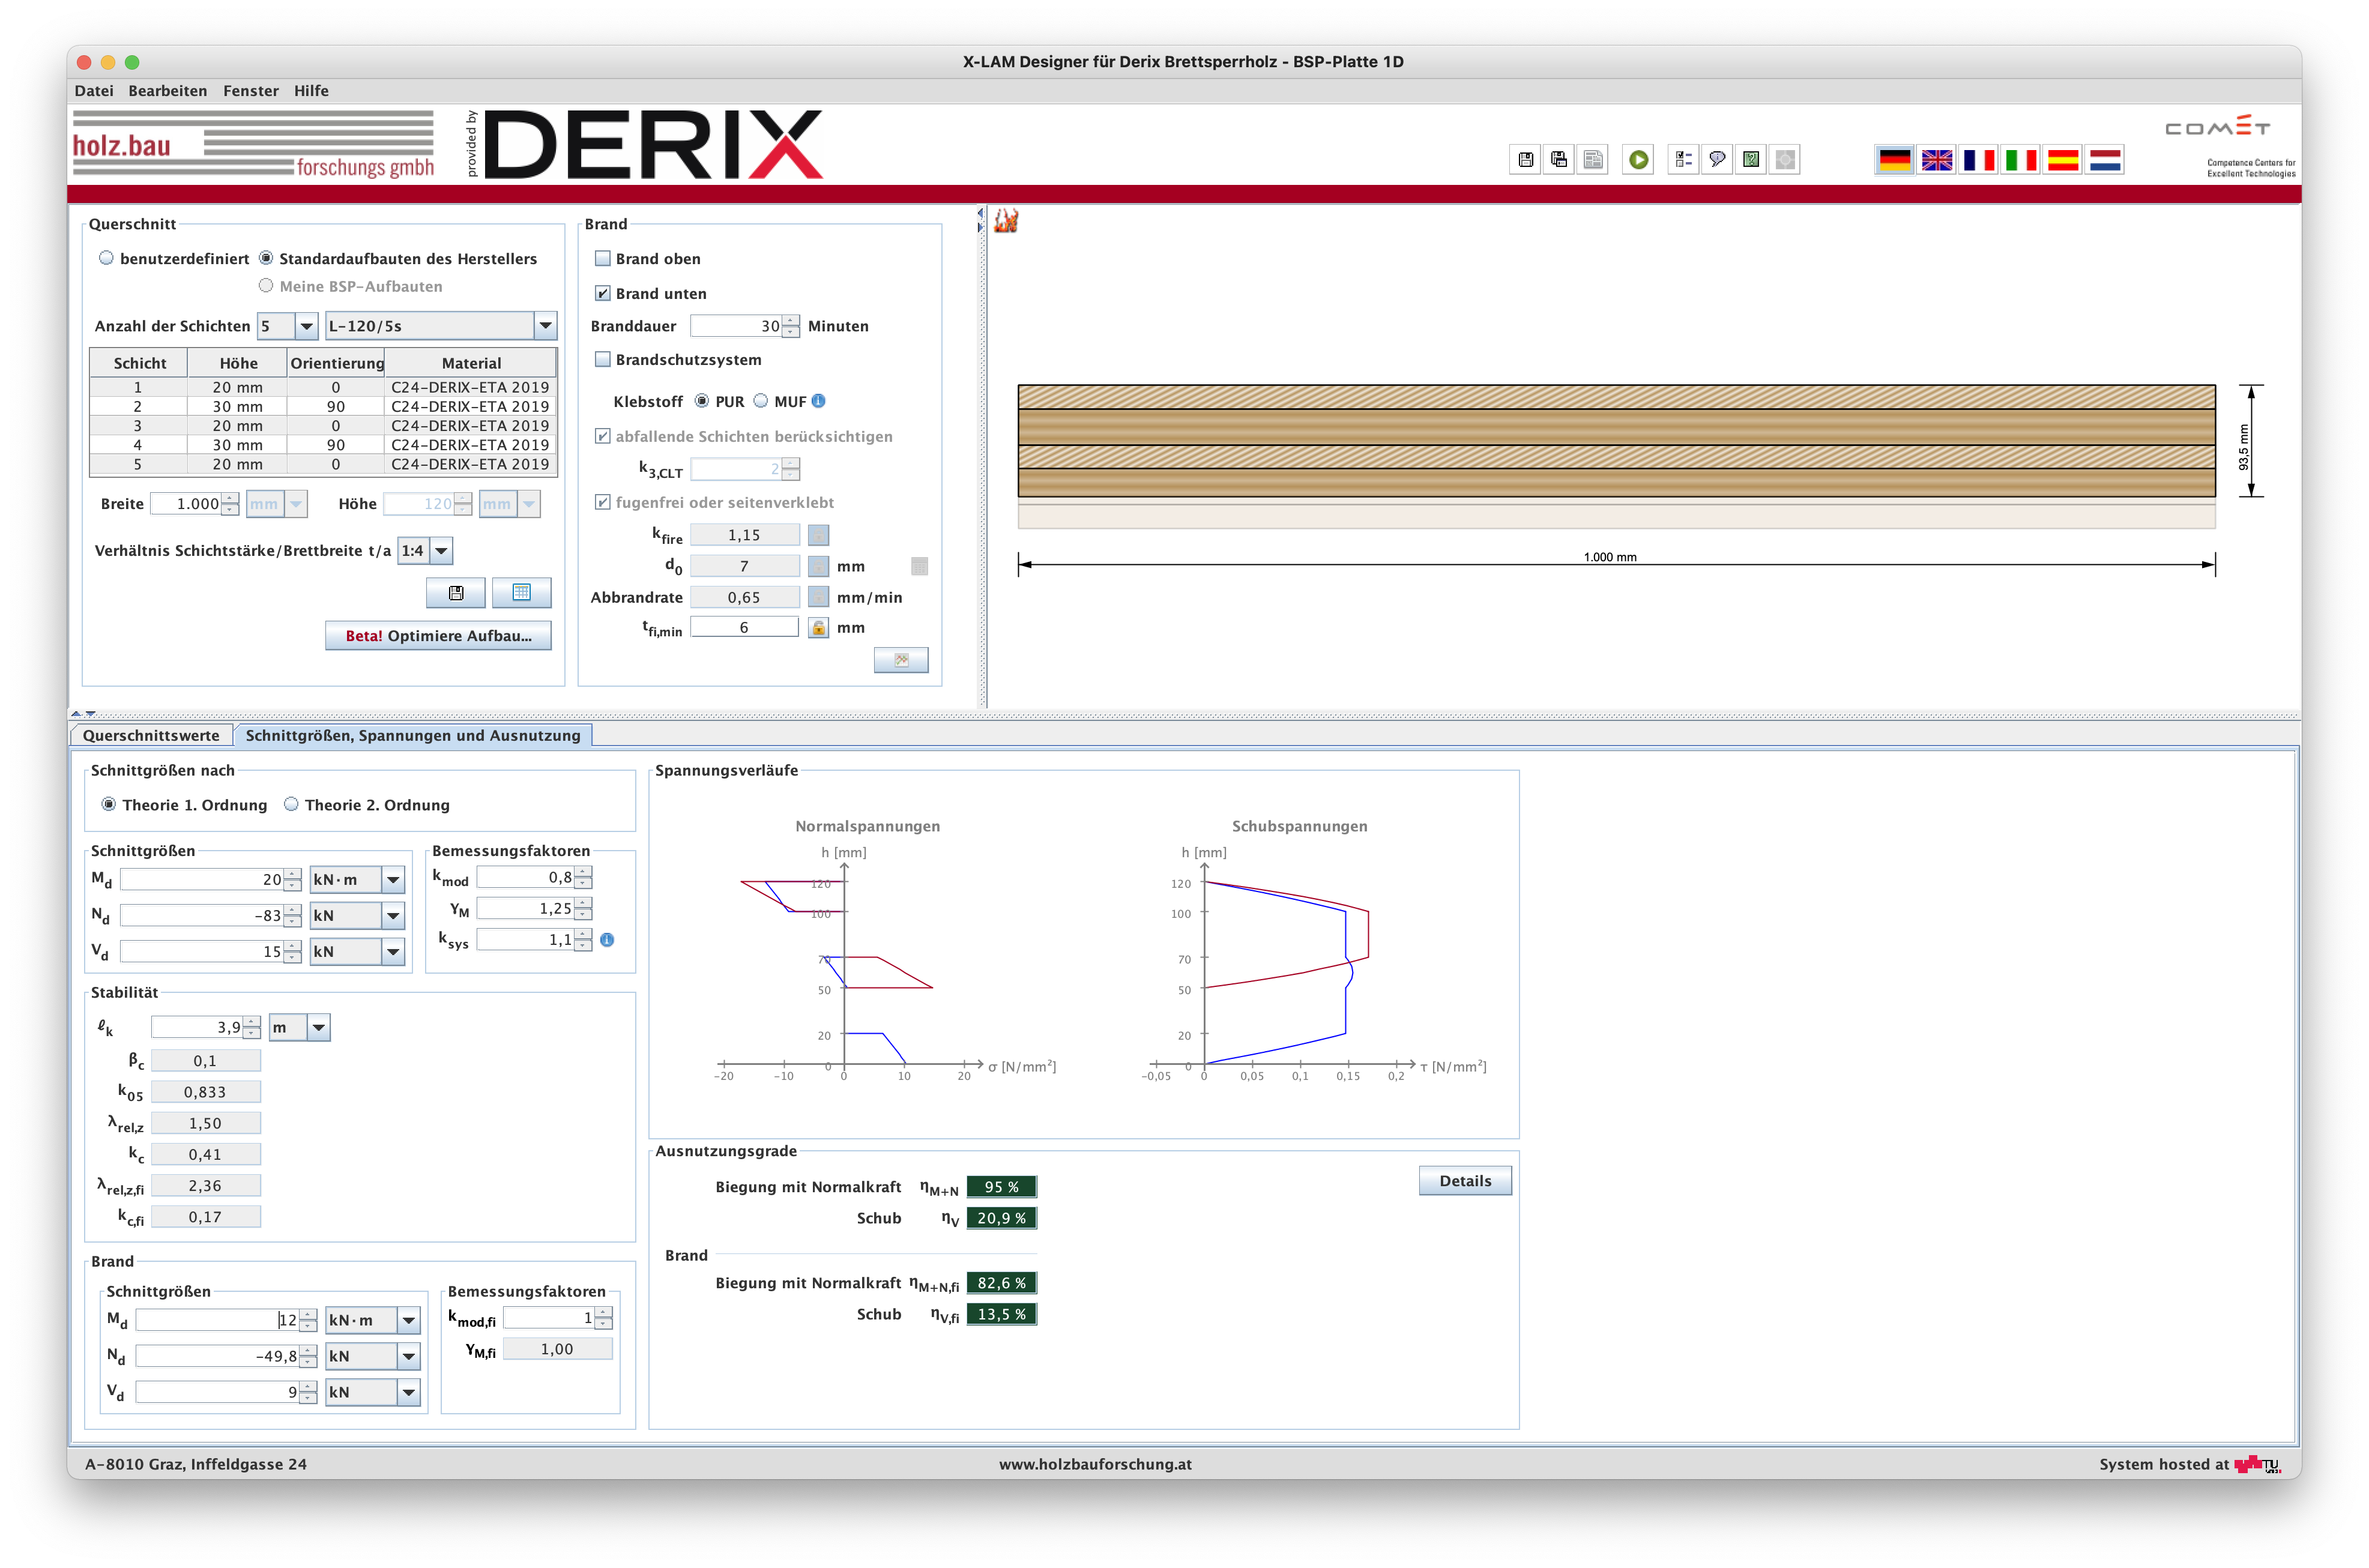Switch language with the UK flag
This screenshot has height=1568, width=2369.
pos(1937,160)
